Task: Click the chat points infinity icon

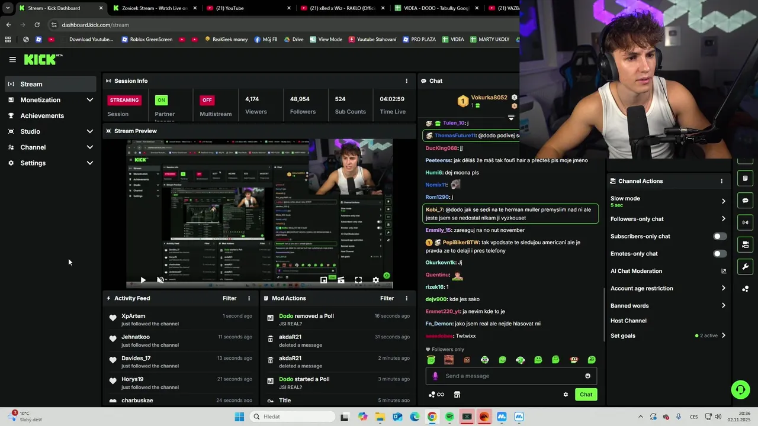Action: (x=436, y=395)
